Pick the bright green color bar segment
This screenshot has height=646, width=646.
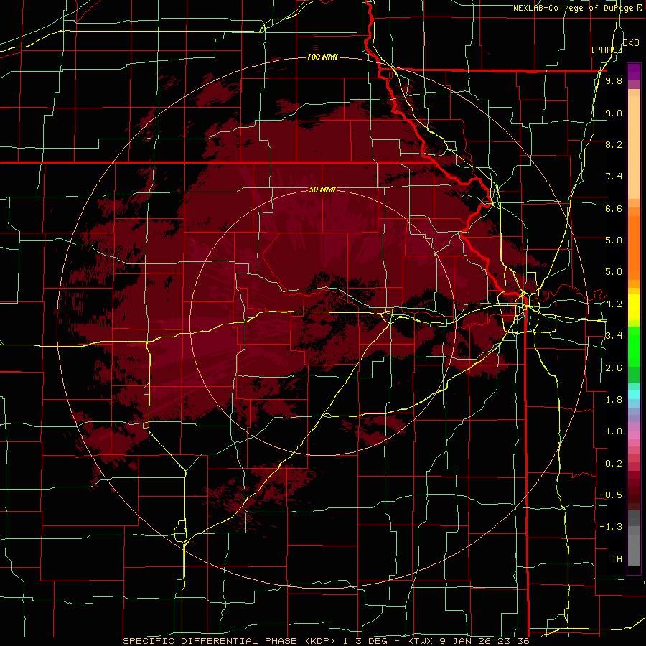(x=634, y=346)
